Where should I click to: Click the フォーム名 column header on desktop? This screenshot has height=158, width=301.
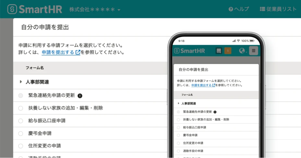tap(35, 68)
